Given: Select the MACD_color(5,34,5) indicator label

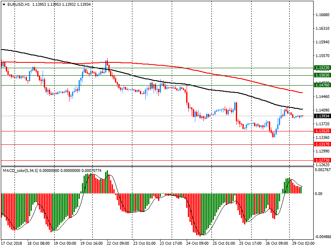Looking at the screenshot, I should click(x=20, y=171).
